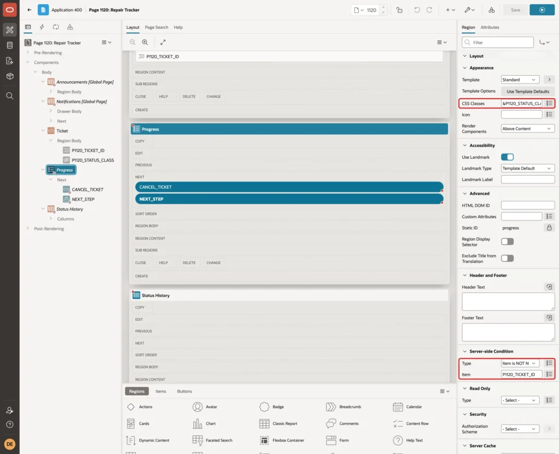This screenshot has height=454, width=559.
Task: Expand the layout editor to full view
Action: click(163, 42)
